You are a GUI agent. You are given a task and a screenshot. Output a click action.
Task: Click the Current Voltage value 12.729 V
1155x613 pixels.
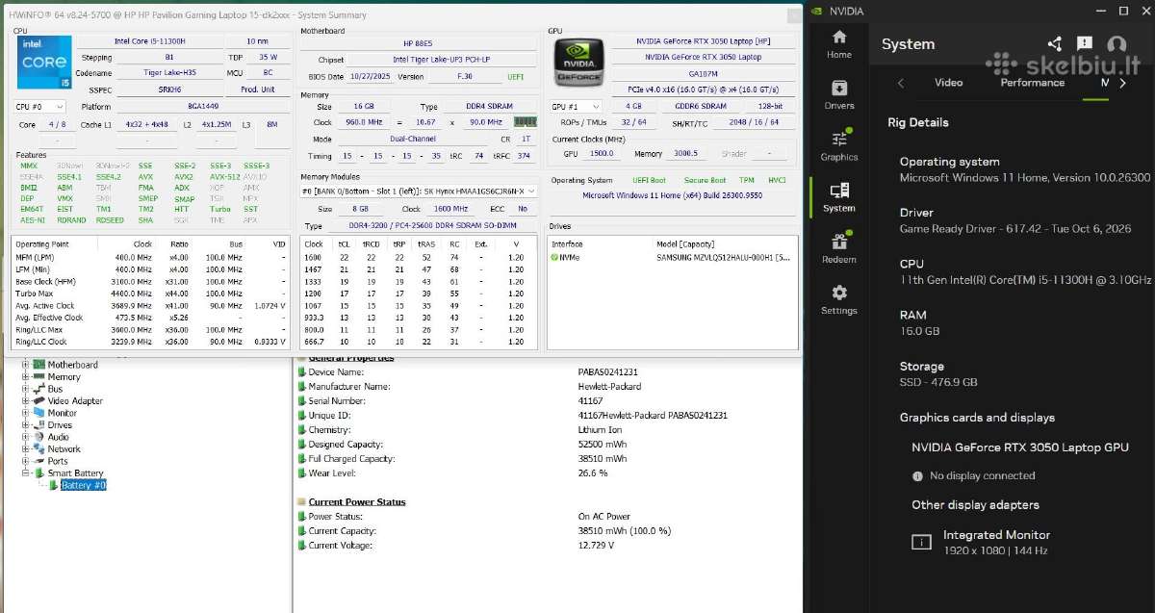[x=596, y=546]
